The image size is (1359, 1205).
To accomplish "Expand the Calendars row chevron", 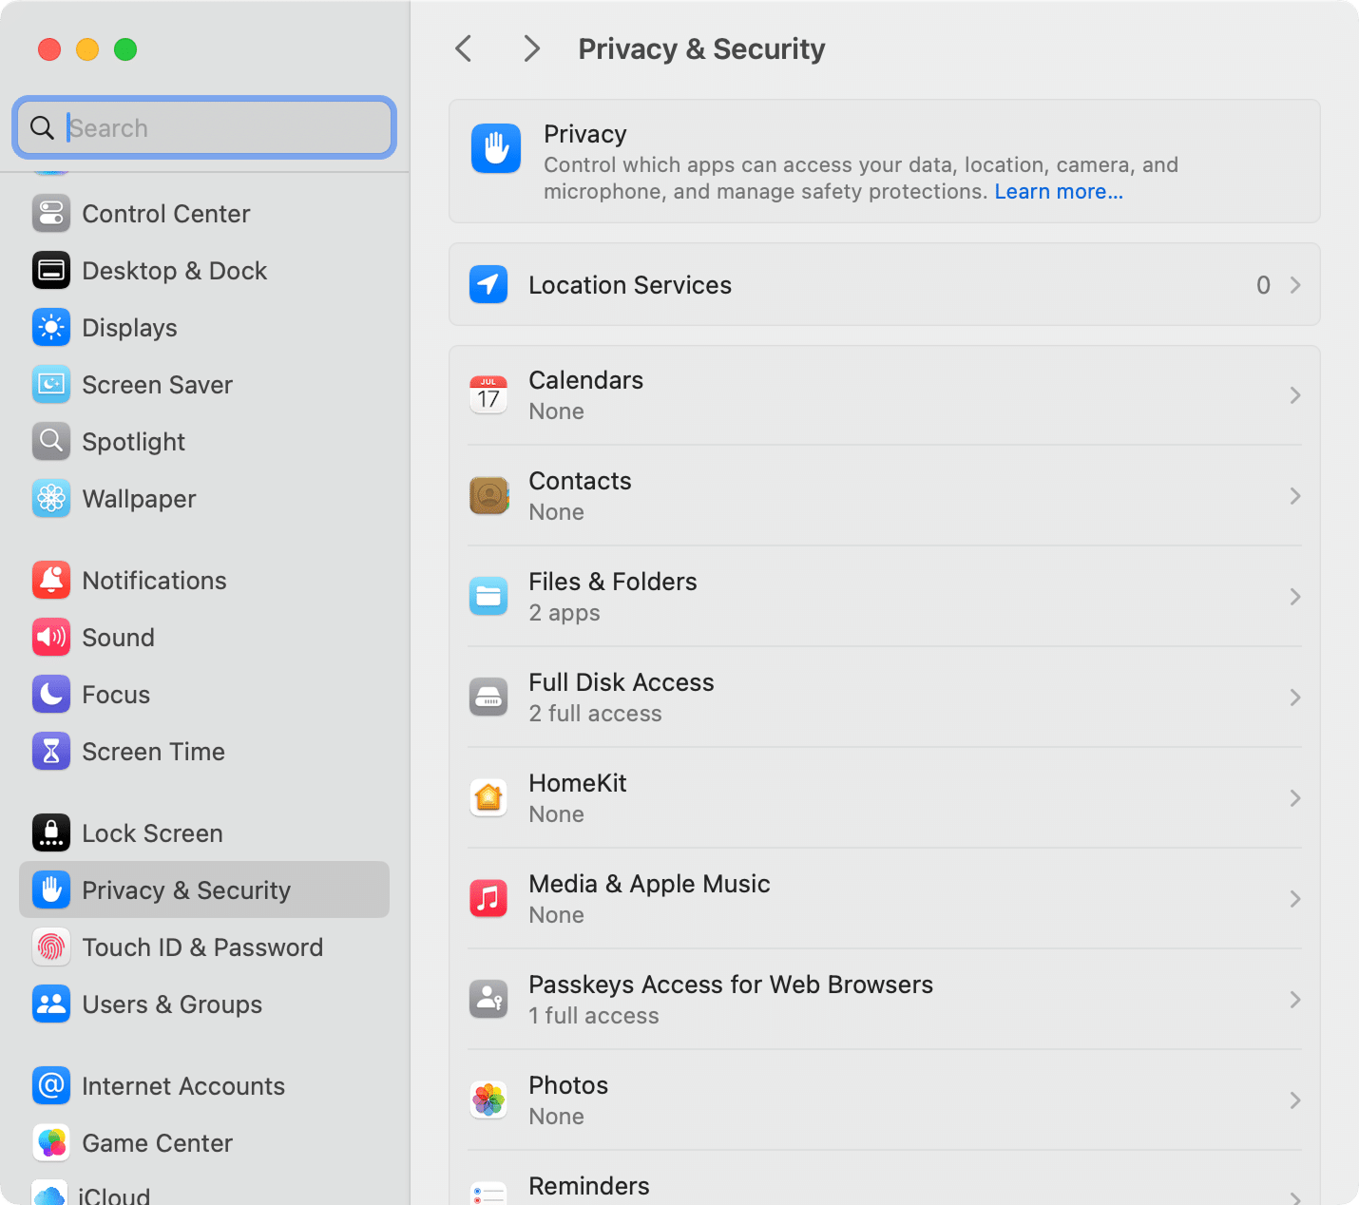I will coord(1295,395).
